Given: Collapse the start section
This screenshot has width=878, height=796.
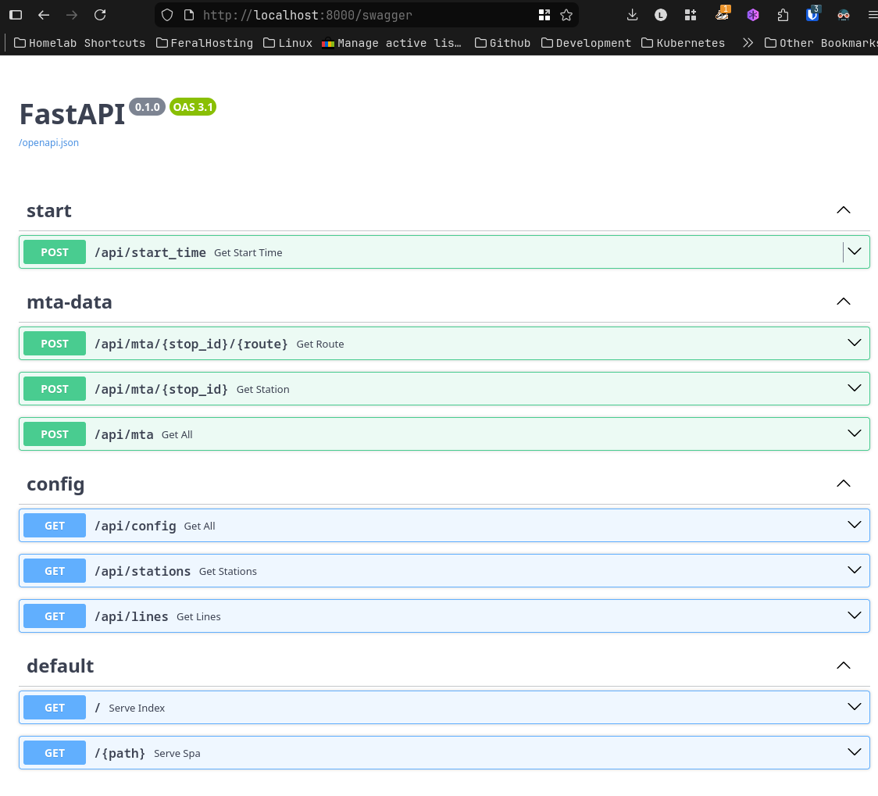Looking at the screenshot, I should point(843,210).
